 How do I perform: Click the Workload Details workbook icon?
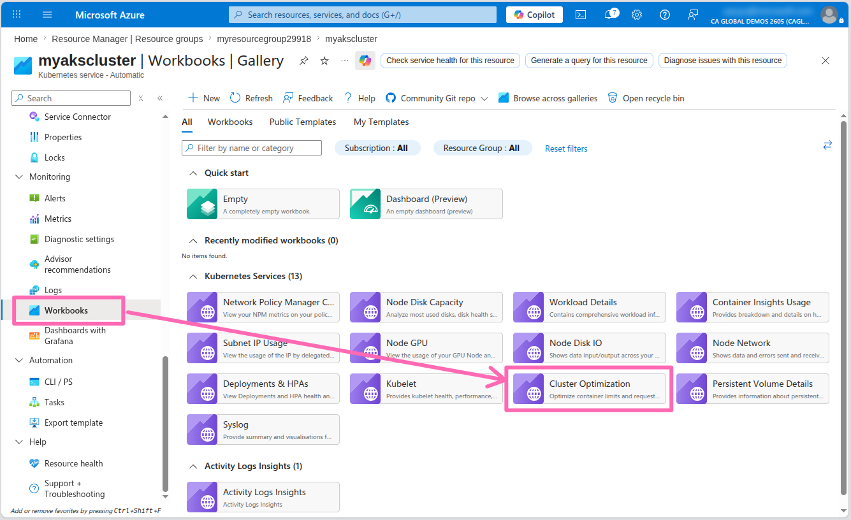(529, 307)
